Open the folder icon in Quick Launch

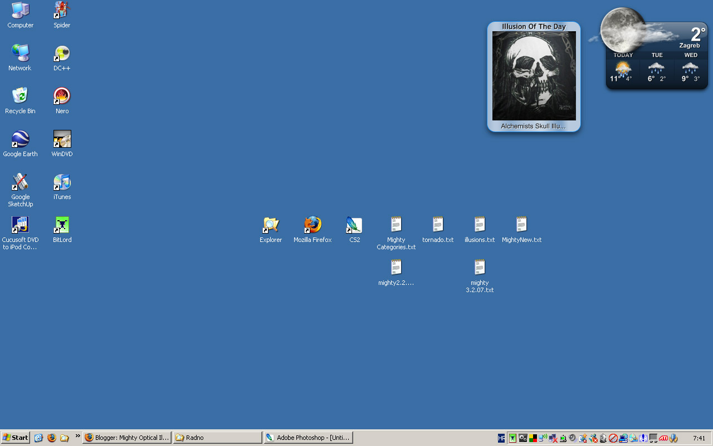point(65,438)
